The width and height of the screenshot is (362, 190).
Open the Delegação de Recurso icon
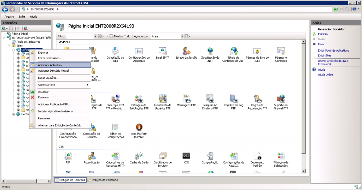pyautogui.click(x=92, y=131)
